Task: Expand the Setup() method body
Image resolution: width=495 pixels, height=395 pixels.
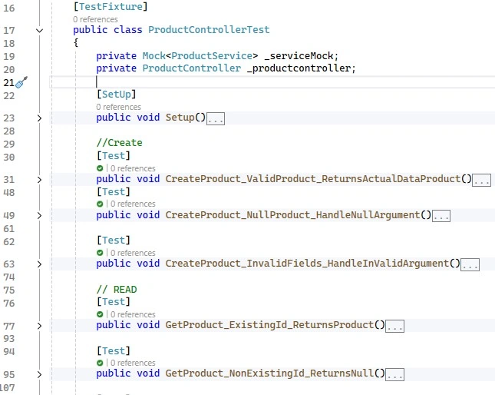Action: click(39, 118)
